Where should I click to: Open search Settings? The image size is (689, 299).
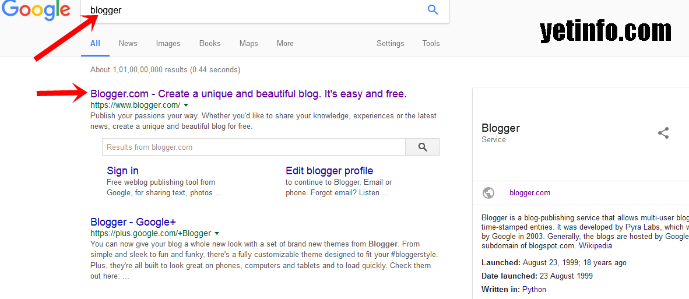tap(390, 43)
